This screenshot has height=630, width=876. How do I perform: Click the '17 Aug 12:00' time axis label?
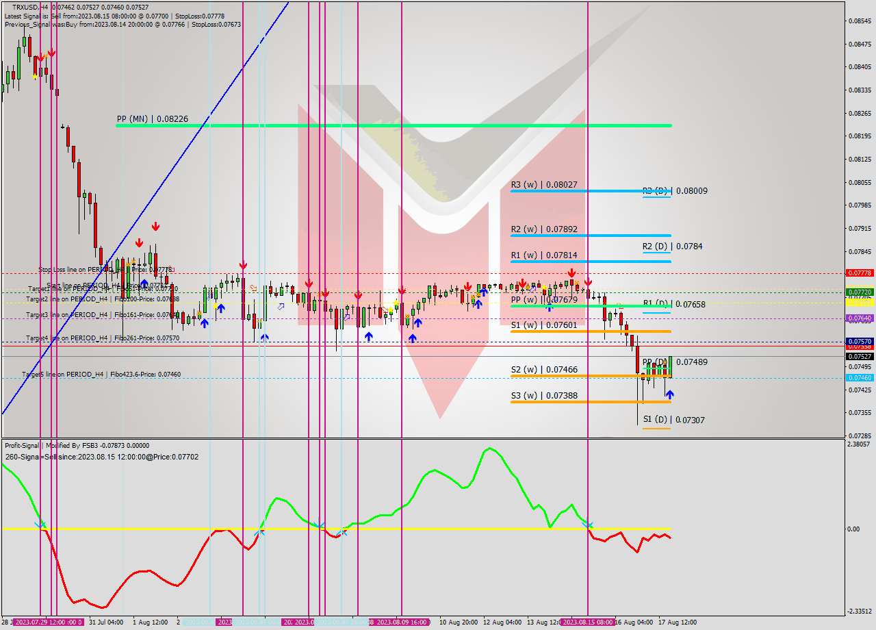pos(678,622)
